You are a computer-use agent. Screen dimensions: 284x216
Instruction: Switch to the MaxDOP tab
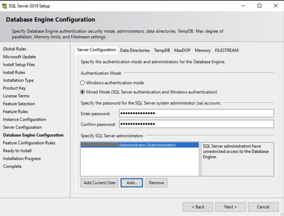coord(182,50)
